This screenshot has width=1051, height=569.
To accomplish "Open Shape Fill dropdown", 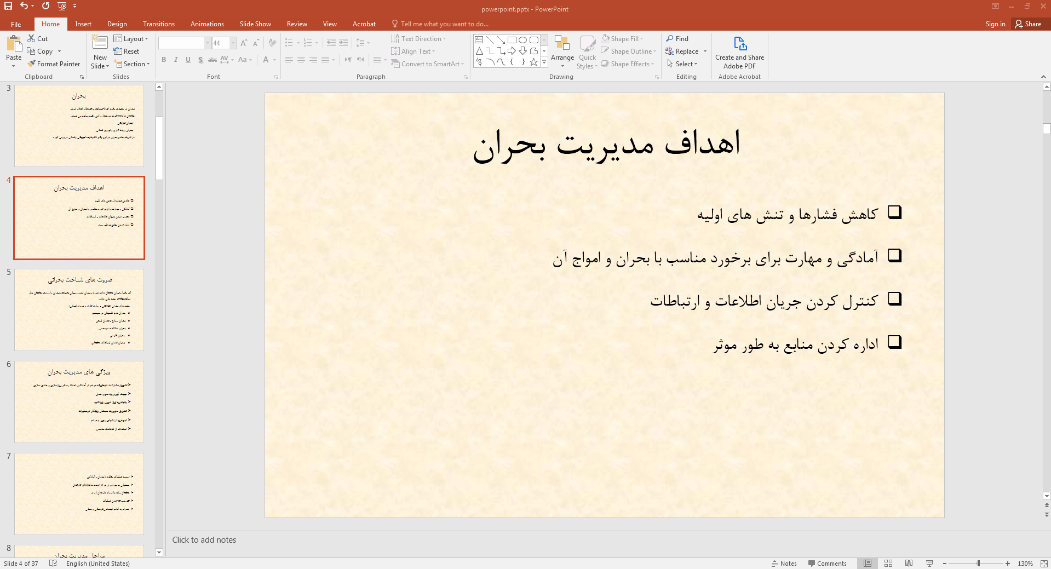I will 622,38.
